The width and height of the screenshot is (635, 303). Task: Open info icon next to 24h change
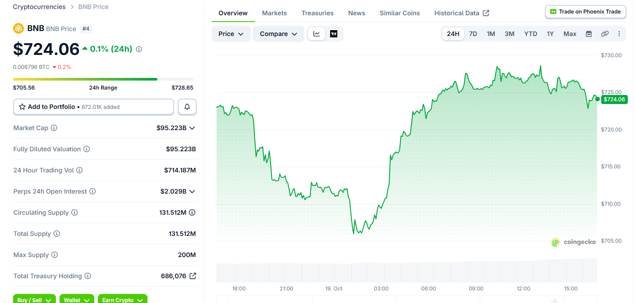coord(139,49)
